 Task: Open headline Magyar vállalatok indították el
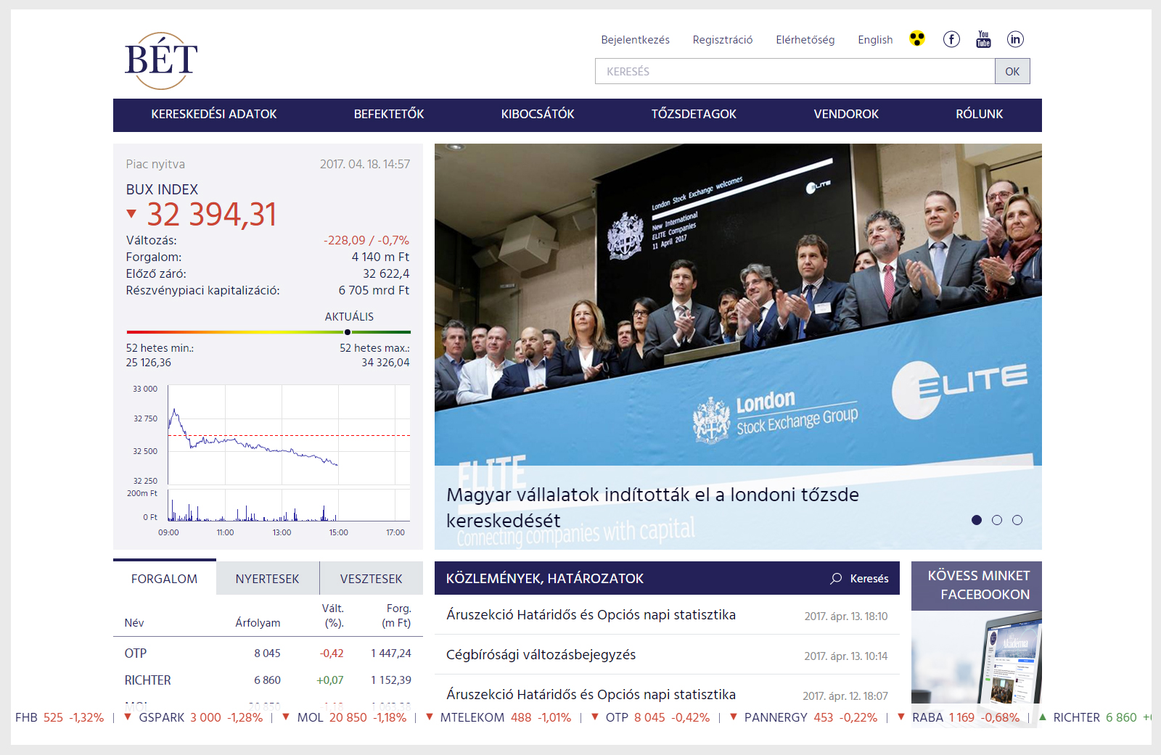pos(652,508)
